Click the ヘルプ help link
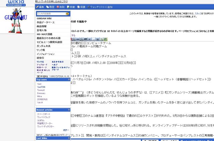 click(x=55, y=65)
